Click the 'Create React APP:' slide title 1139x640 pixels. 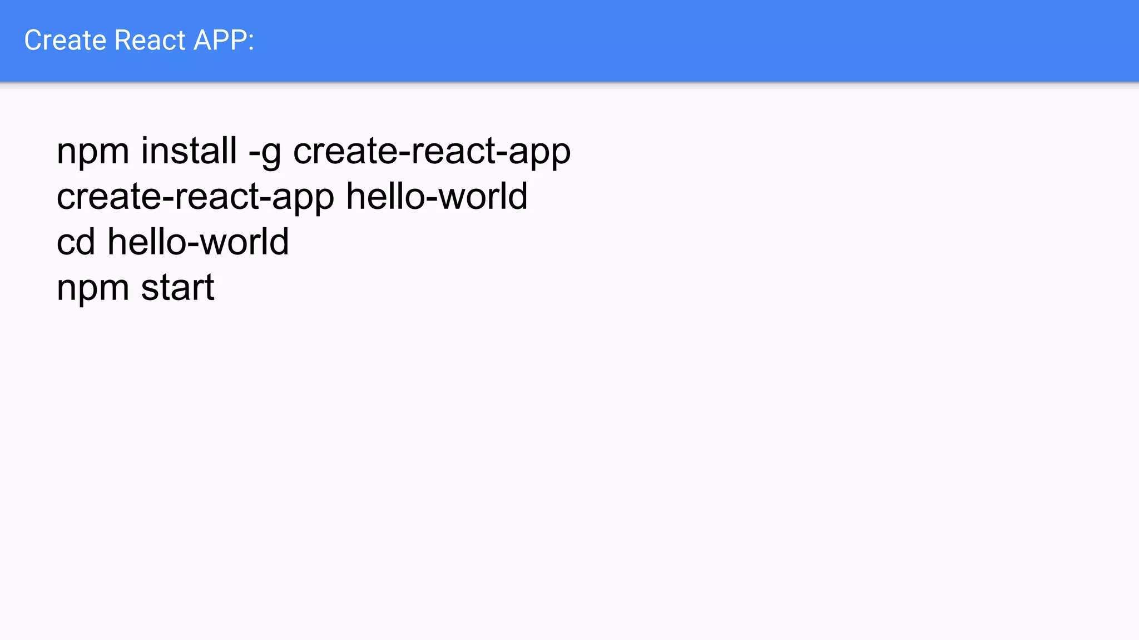tap(139, 41)
